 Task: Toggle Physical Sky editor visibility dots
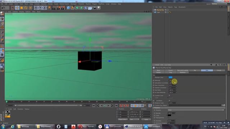168,10
